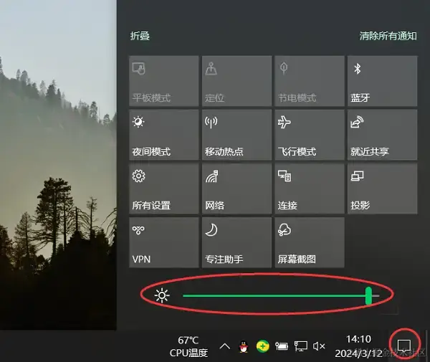
Task: Toggle 专注助手 focus assist moon tile
Action: (236, 242)
